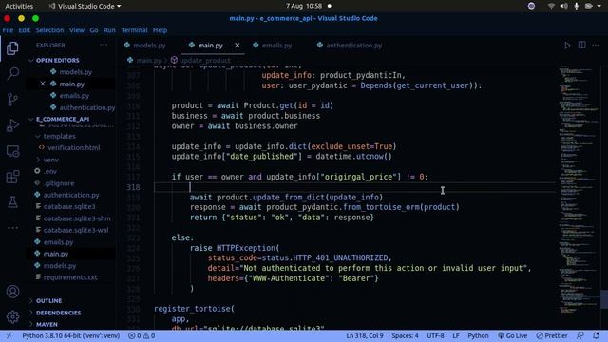608x342 pixels.
Task: Close the main.py editor tab
Action: click(x=237, y=46)
